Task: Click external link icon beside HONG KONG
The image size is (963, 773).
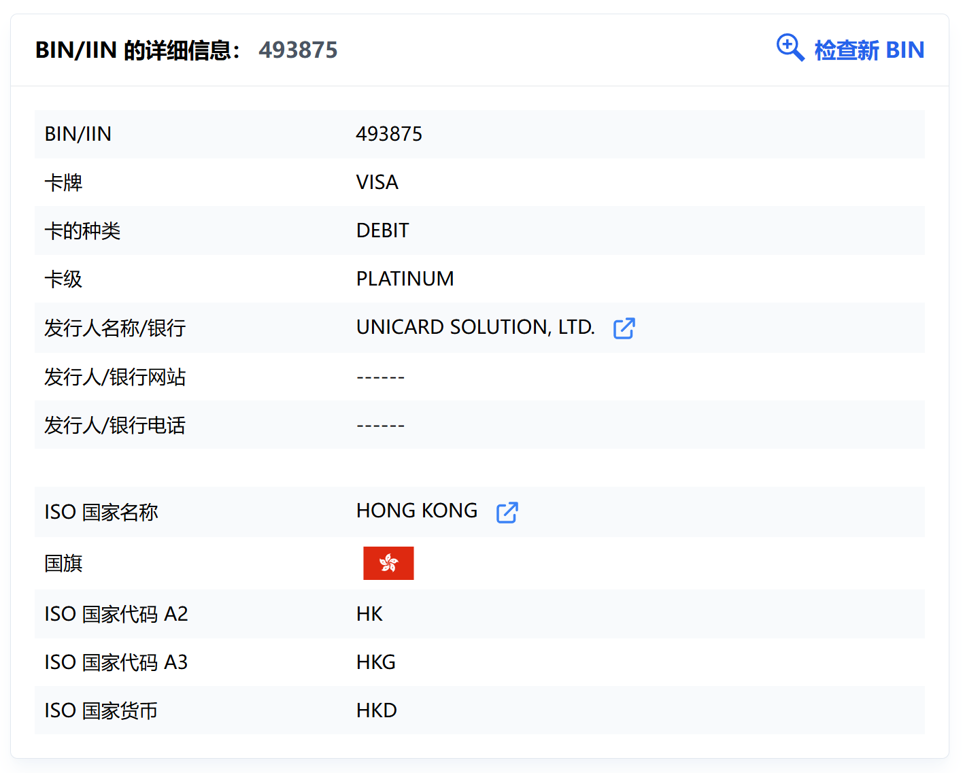Action: pyautogui.click(x=507, y=513)
